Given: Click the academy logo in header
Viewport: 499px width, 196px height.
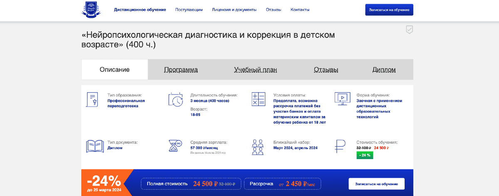Looking at the screenshot, I should click(x=91, y=10).
